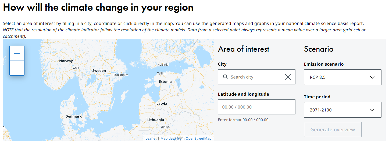Select Stockholm on the map
The height and width of the screenshot is (153, 389).
[121, 75]
